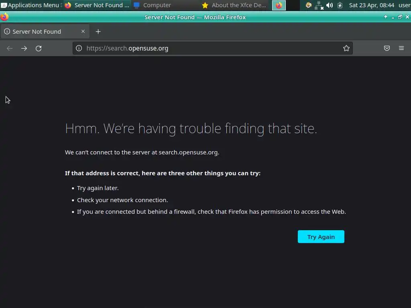Go back one page
Image resolution: width=411 pixels, height=308 pixels.
click(10, 48)
